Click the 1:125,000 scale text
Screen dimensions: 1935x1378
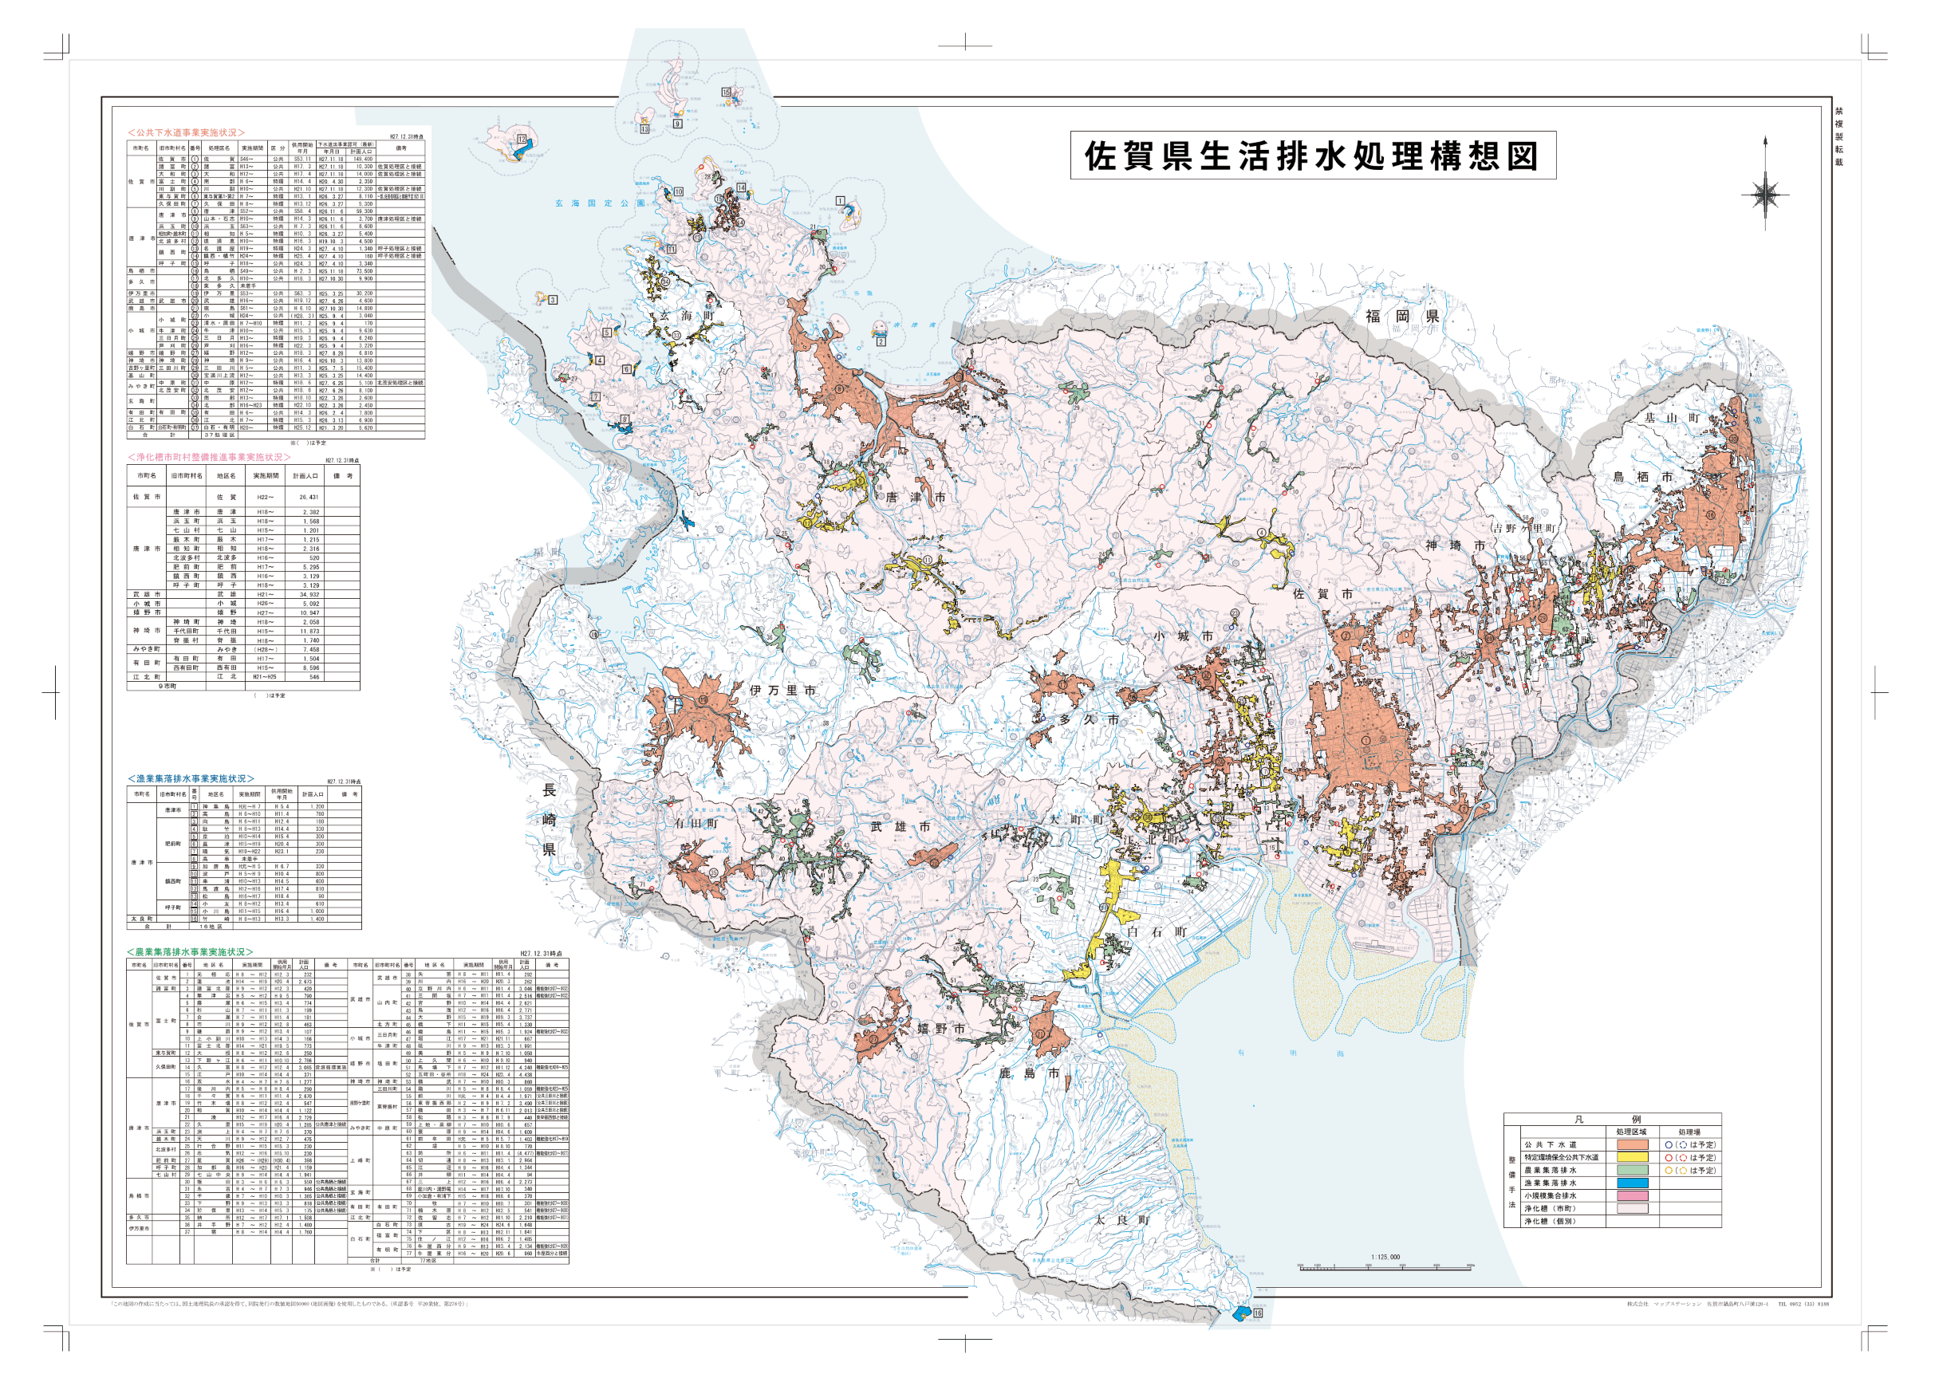(x=1386, y=1258)
